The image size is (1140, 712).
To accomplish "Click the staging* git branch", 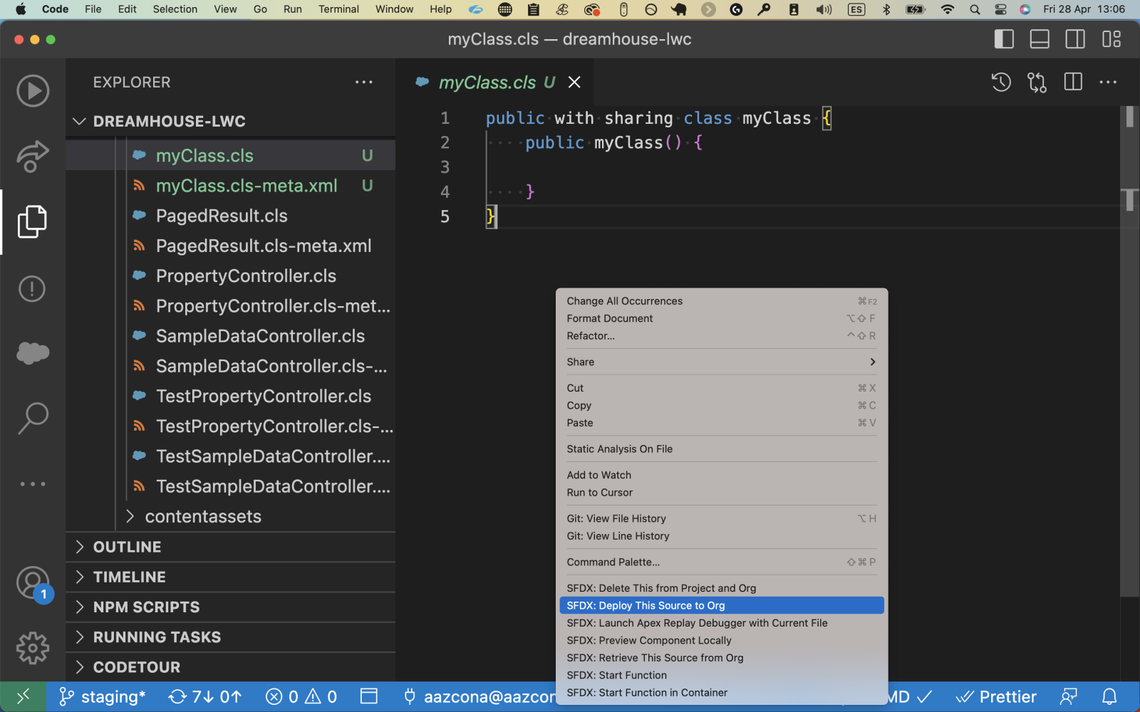I will (102, 696).
